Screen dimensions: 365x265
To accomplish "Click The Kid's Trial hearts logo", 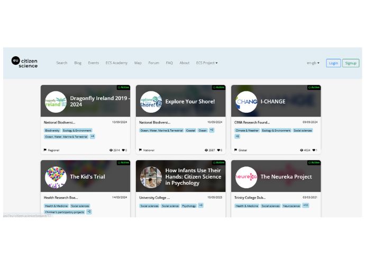I will (56, 177).
